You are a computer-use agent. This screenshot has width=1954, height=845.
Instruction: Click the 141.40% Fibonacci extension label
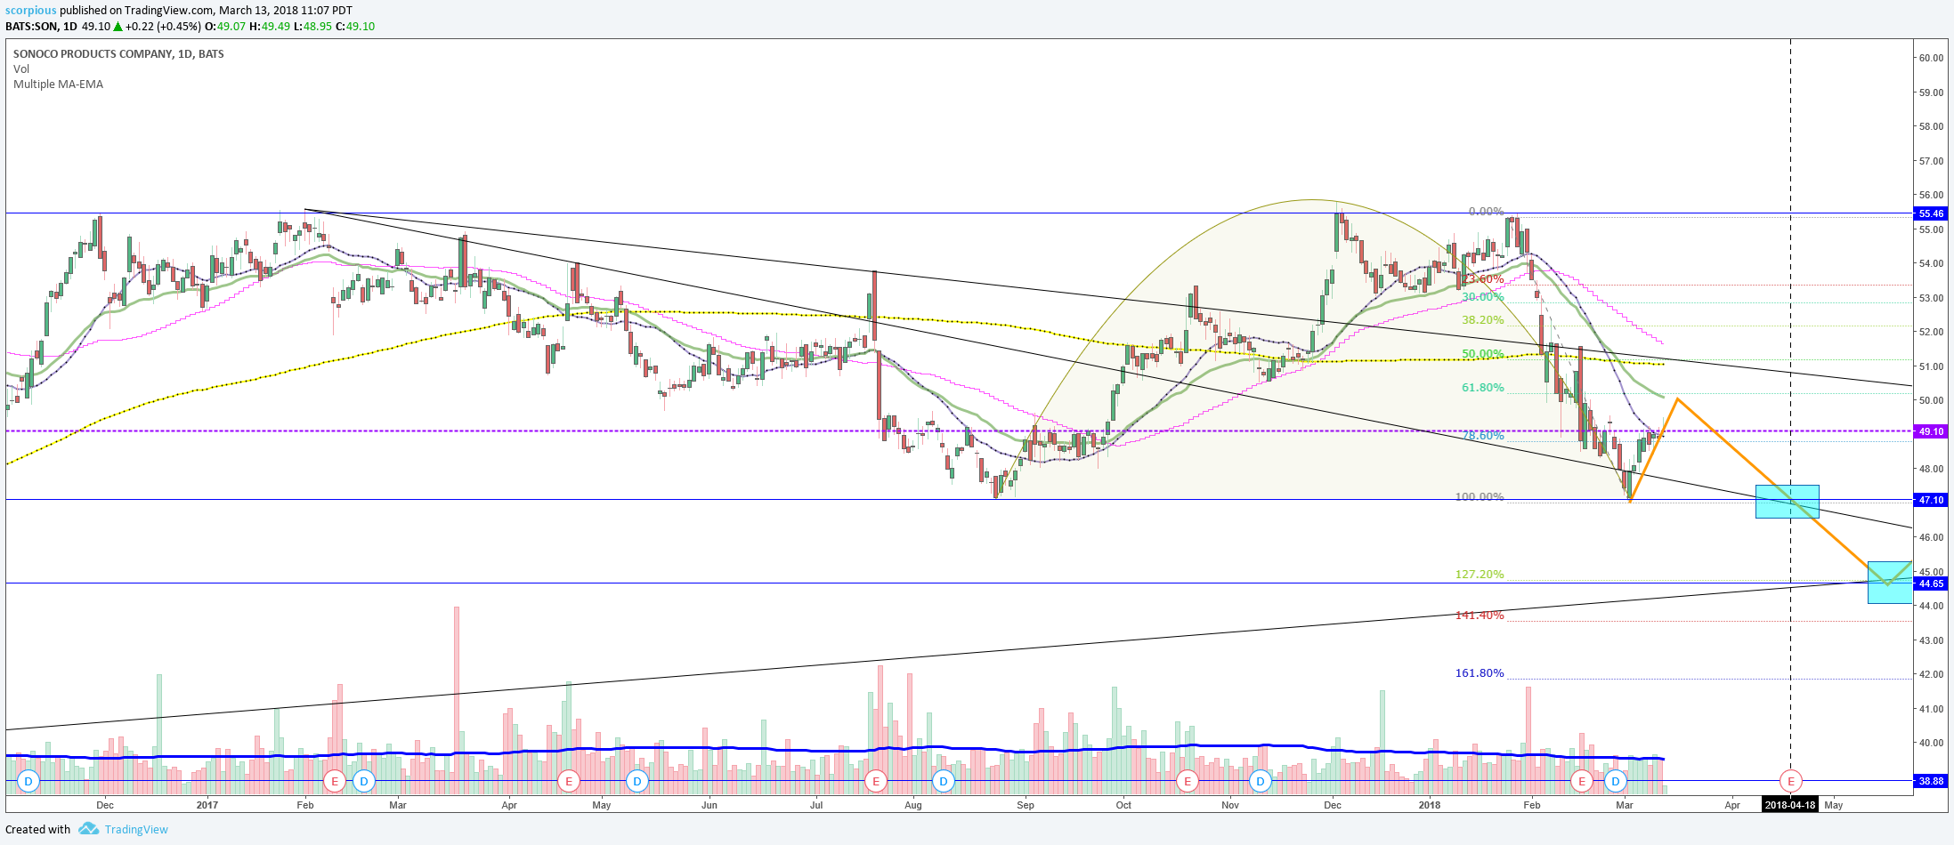pos(1480,616)
